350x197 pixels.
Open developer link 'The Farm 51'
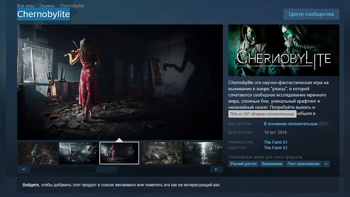[x=276, y=142]
